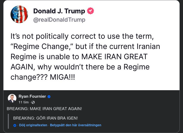
Task: Click the vertical quote bar beside the translation
Action: point(9,121)
